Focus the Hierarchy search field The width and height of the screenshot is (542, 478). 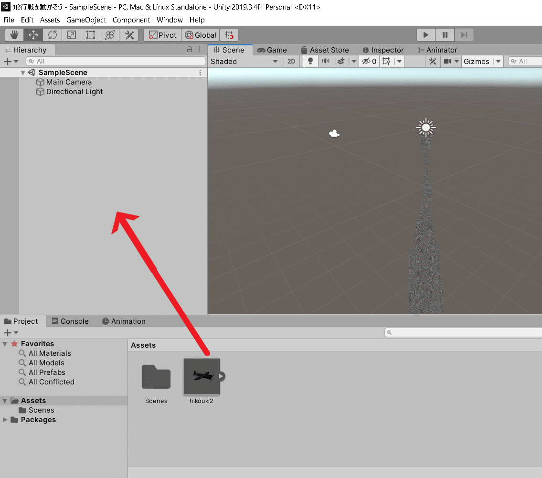[x=116, y=61]
